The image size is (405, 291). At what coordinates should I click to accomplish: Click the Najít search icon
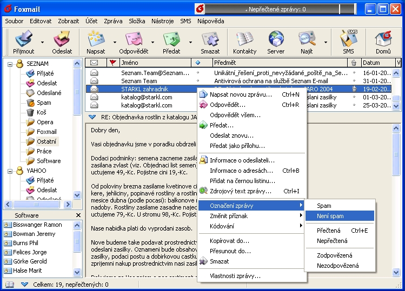coord(307,42)
